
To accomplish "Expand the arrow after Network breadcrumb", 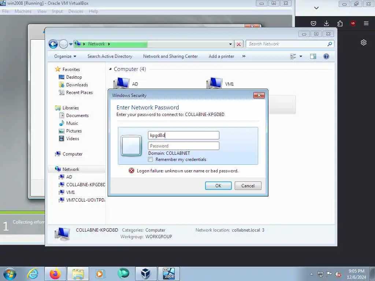I will (x=109, y=44).
